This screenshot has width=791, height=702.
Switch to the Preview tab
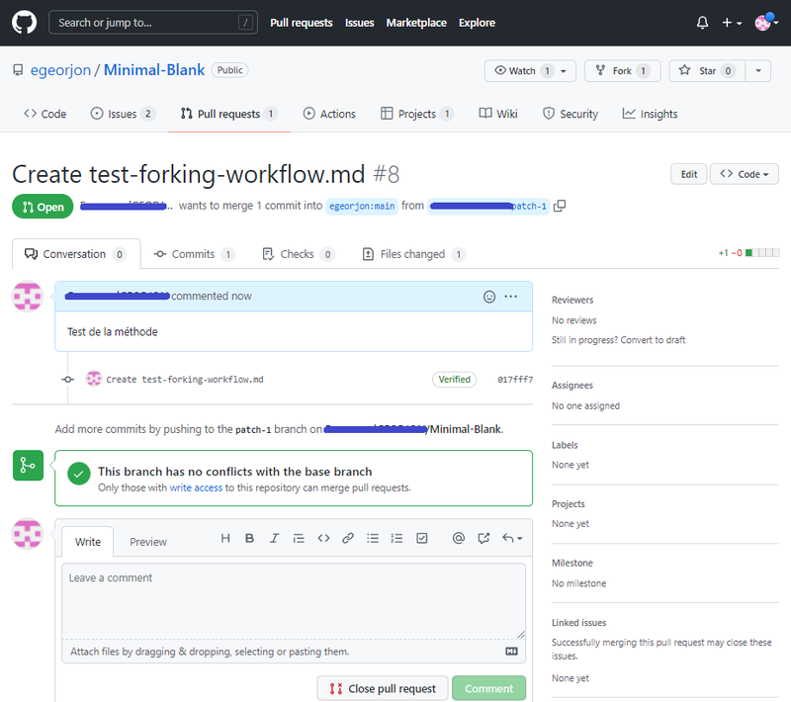pos(148,541)
